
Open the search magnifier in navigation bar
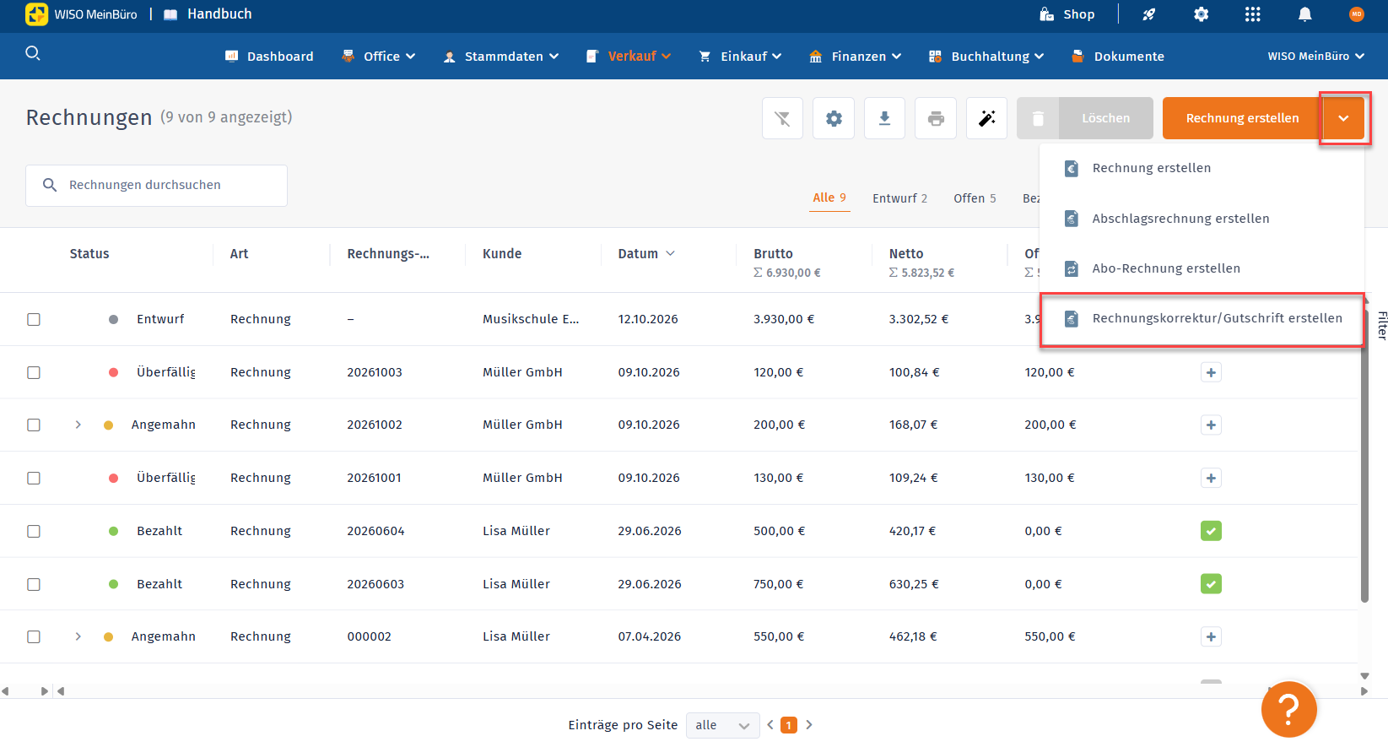click(x=33, y=53)
